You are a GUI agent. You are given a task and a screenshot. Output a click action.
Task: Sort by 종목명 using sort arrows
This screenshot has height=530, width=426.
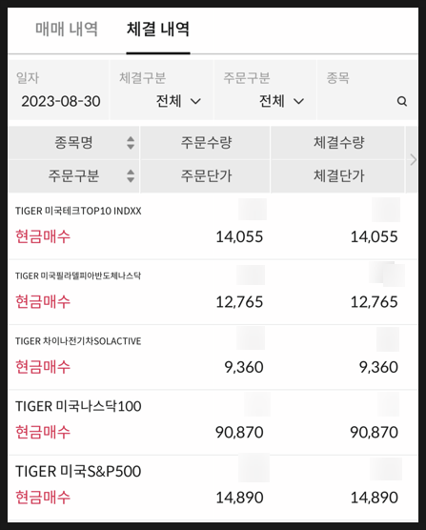[131, 143]
